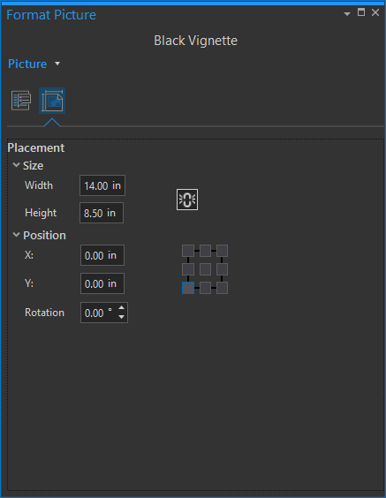Click the Width input field
386x498 pixels.
tap(102, 185)
